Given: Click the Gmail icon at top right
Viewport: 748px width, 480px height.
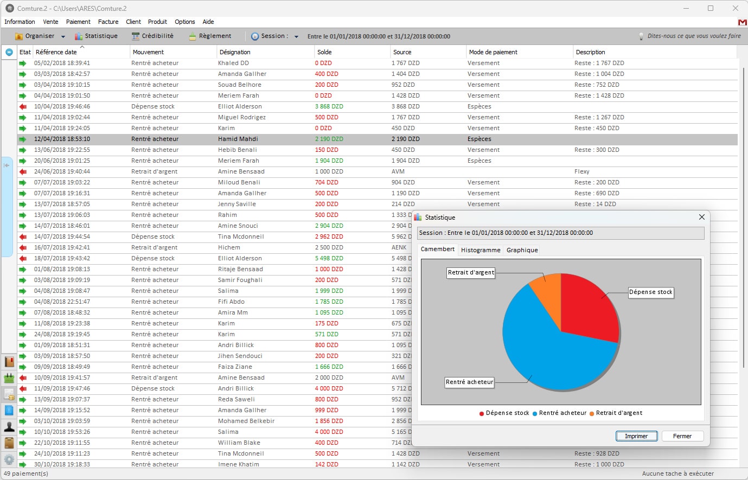Looking at the screenshot, I should [x=741, y=23].
